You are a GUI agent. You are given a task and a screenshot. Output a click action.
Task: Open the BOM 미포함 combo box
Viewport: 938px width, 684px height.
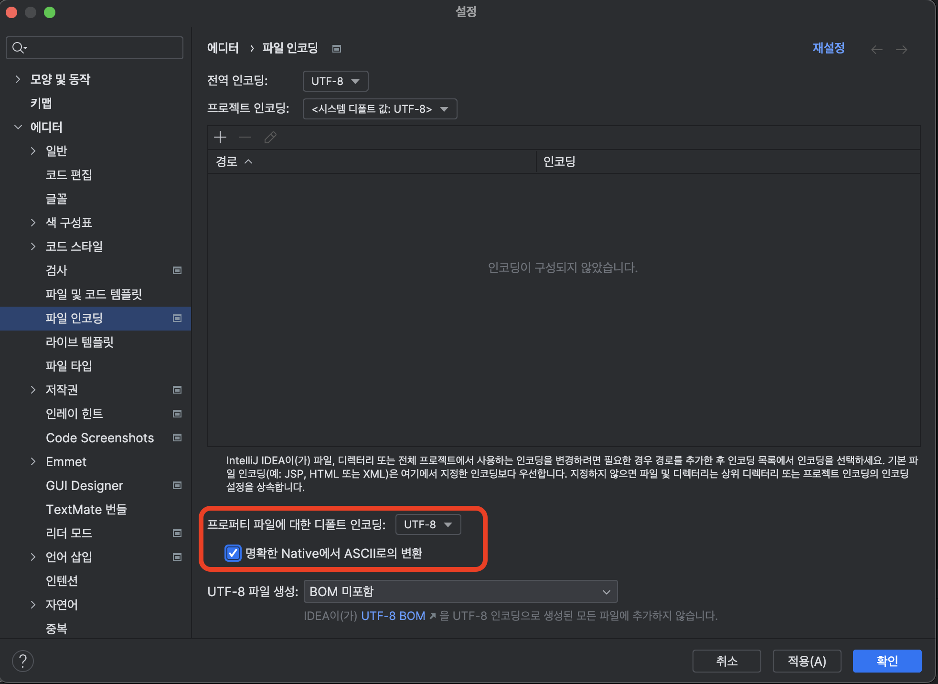[460, 592]
